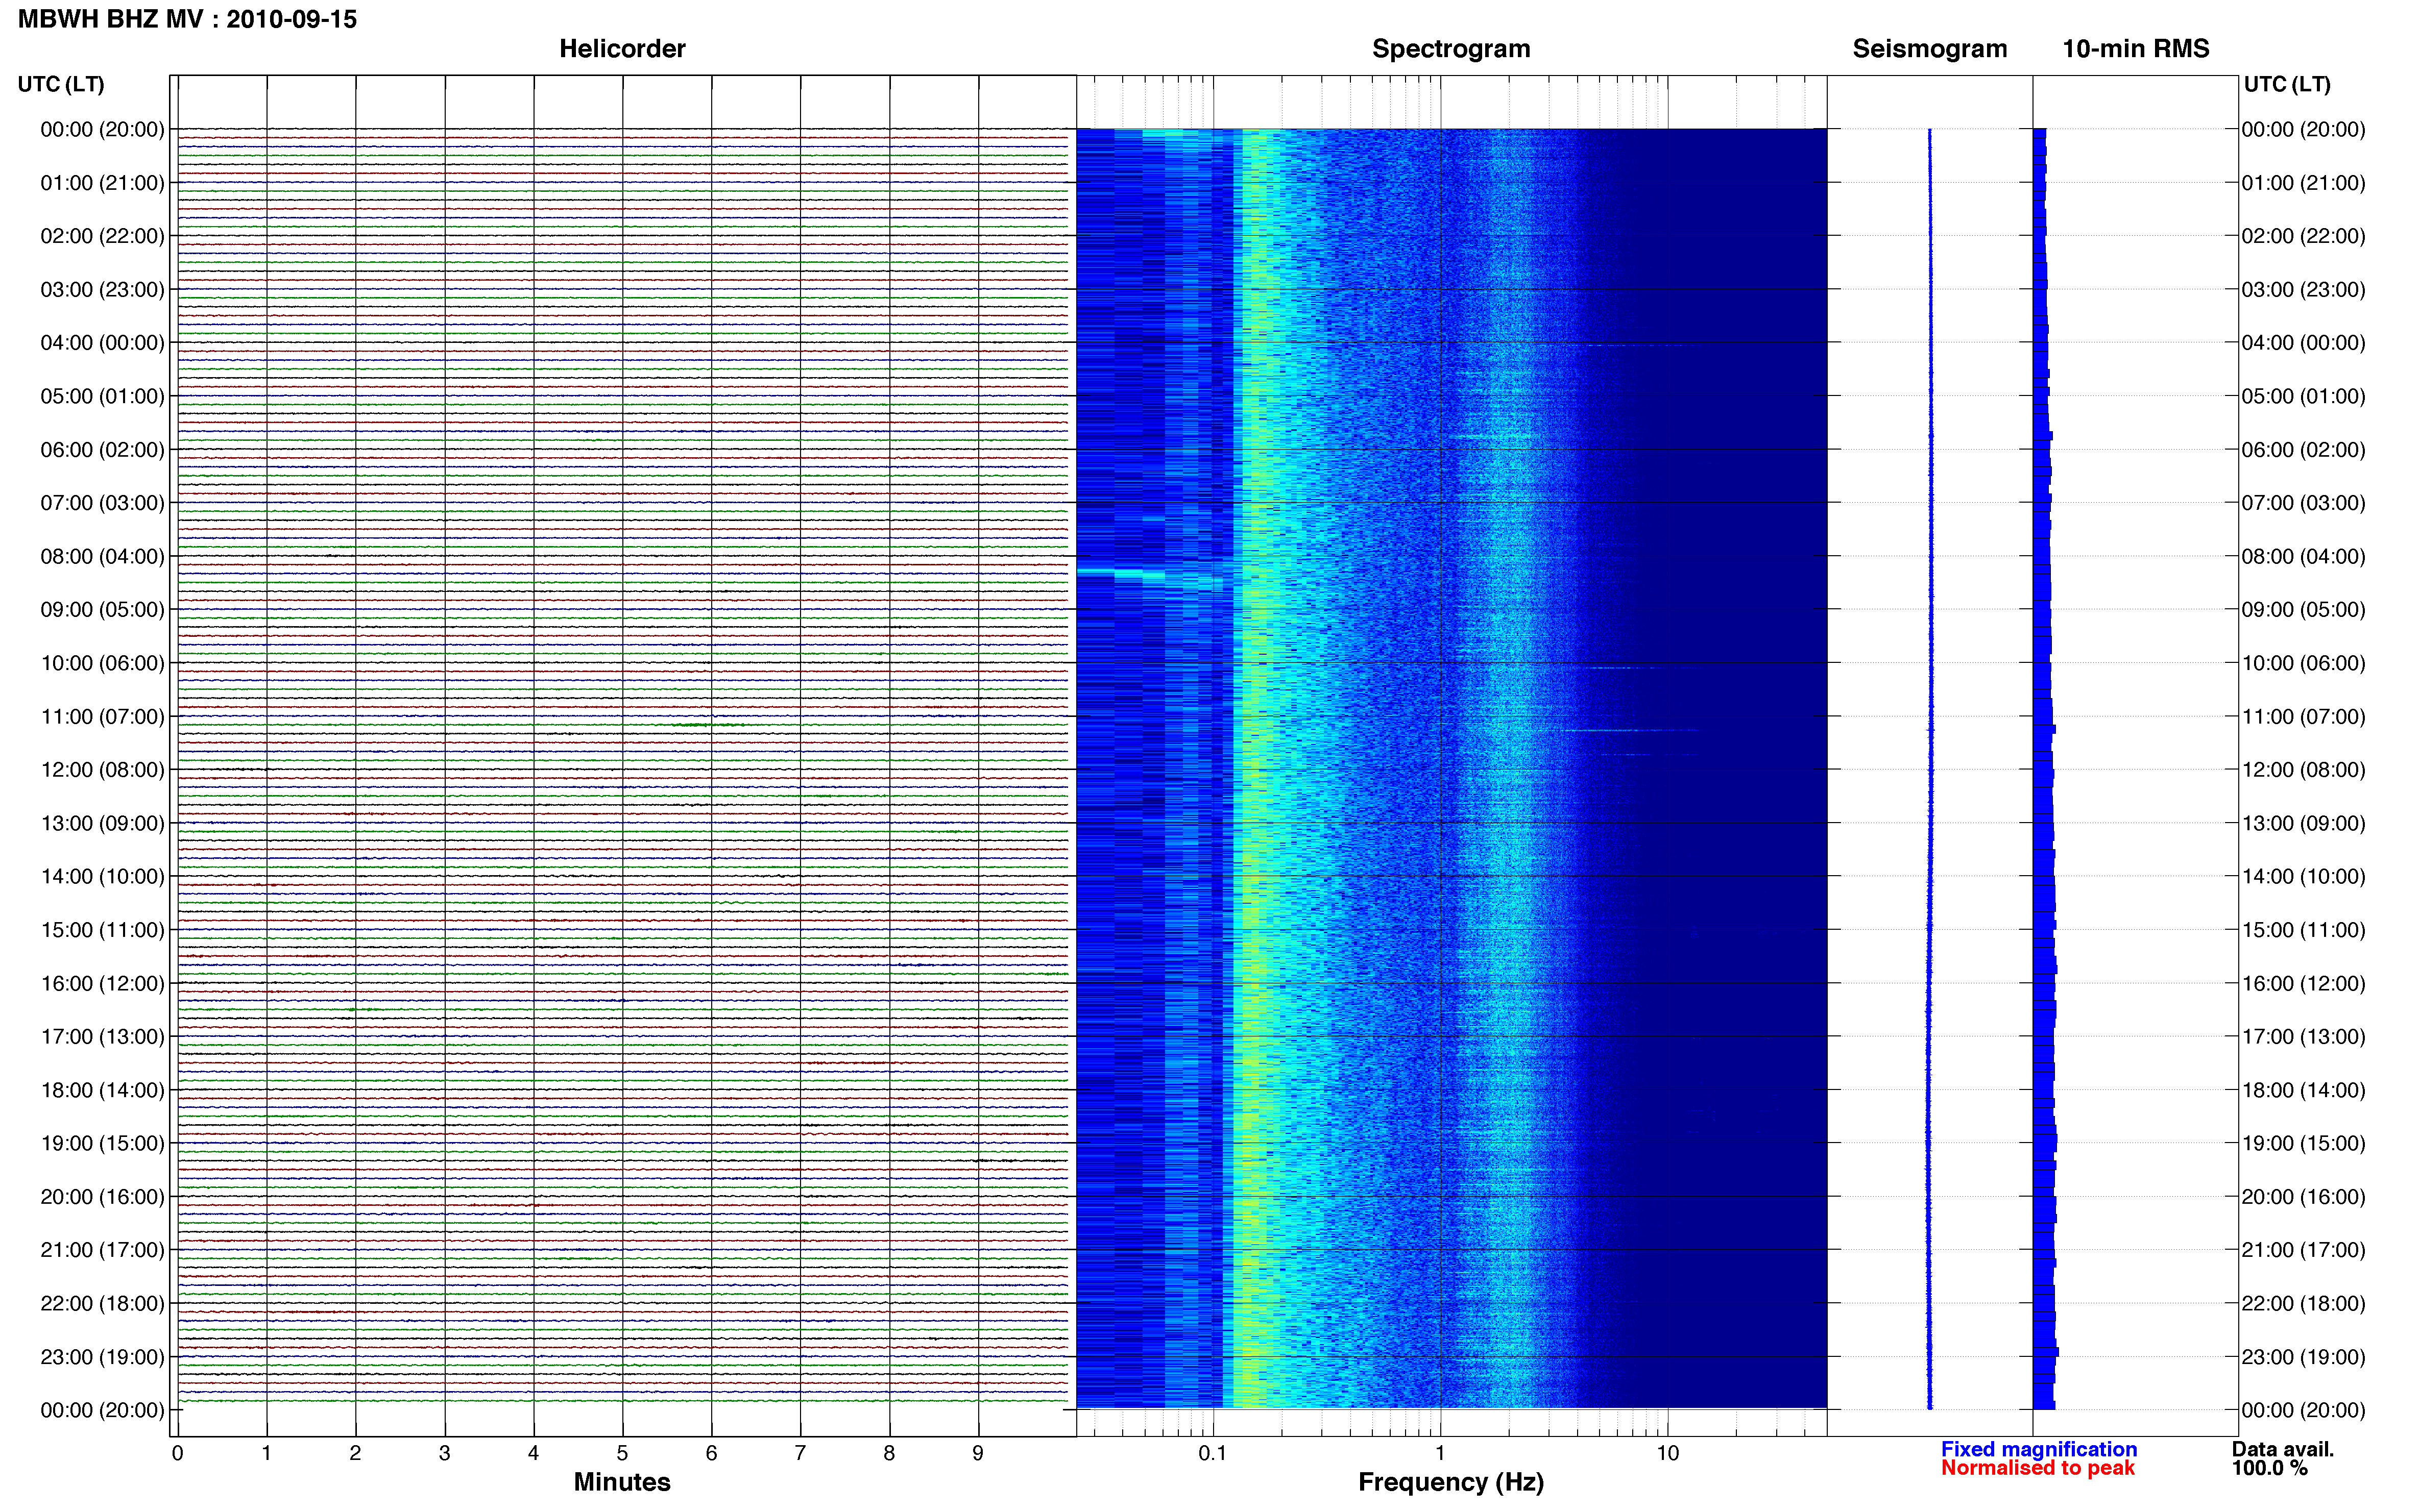This screenshot has height=1512, width=2420.
Task: Click the "Seismogram" panel heading
Action: coord(1930,49)
